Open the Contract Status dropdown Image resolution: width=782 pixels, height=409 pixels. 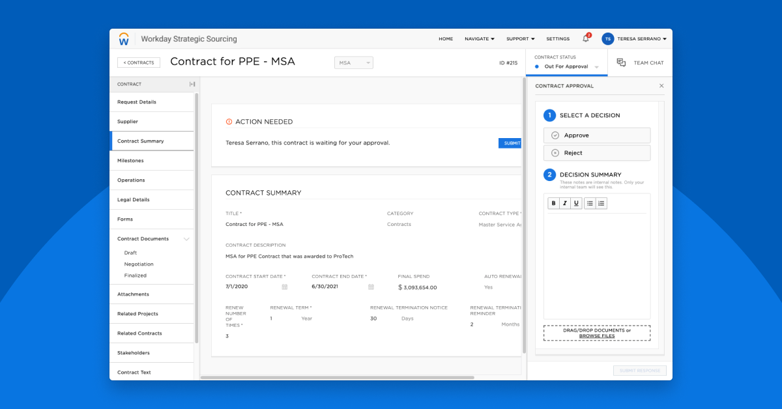(566, 66)
